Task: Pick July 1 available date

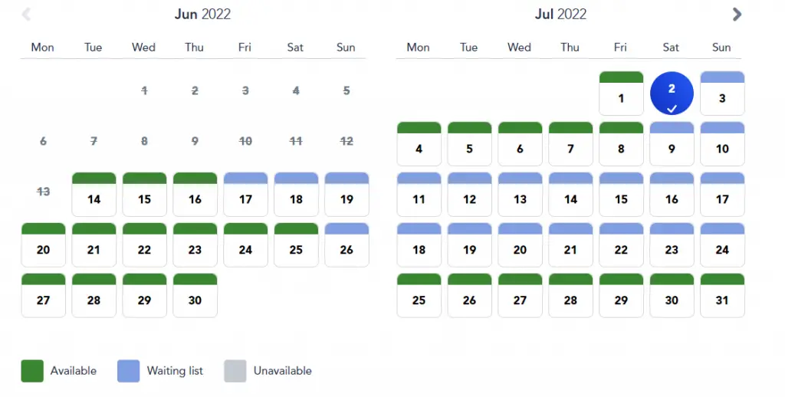Action: 621,93
